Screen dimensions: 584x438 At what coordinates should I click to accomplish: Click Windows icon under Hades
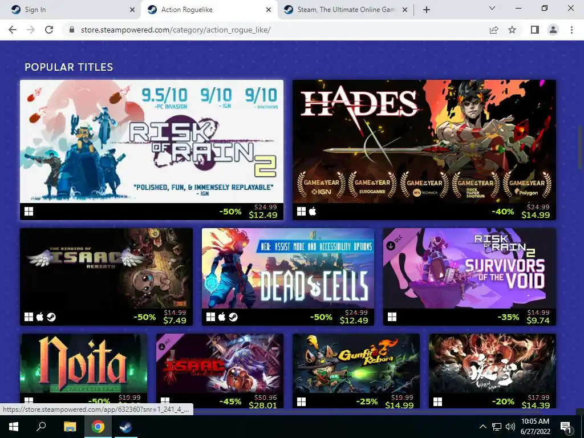click(x=301, y=212)
